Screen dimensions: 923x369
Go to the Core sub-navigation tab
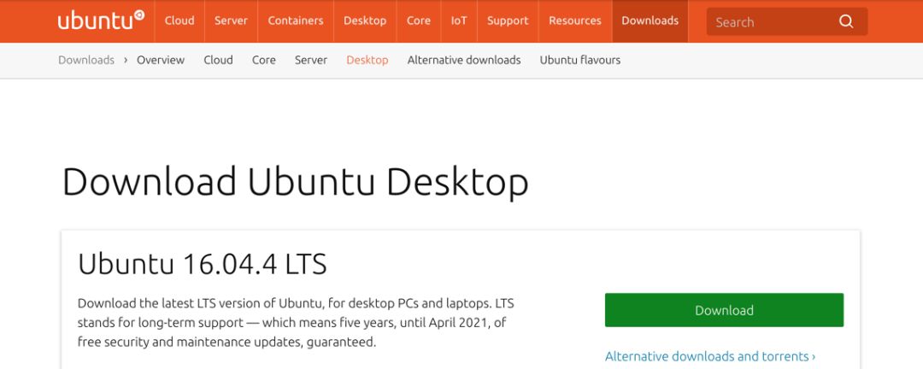[264, 60]
